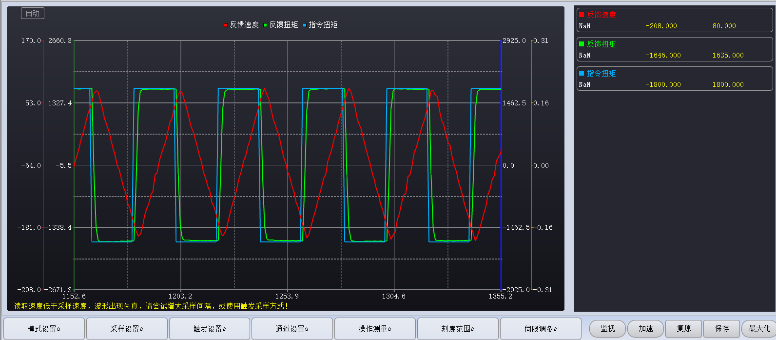Toggle the 反馈速度 series in the chart legend
776x340 pixels.
241,25
